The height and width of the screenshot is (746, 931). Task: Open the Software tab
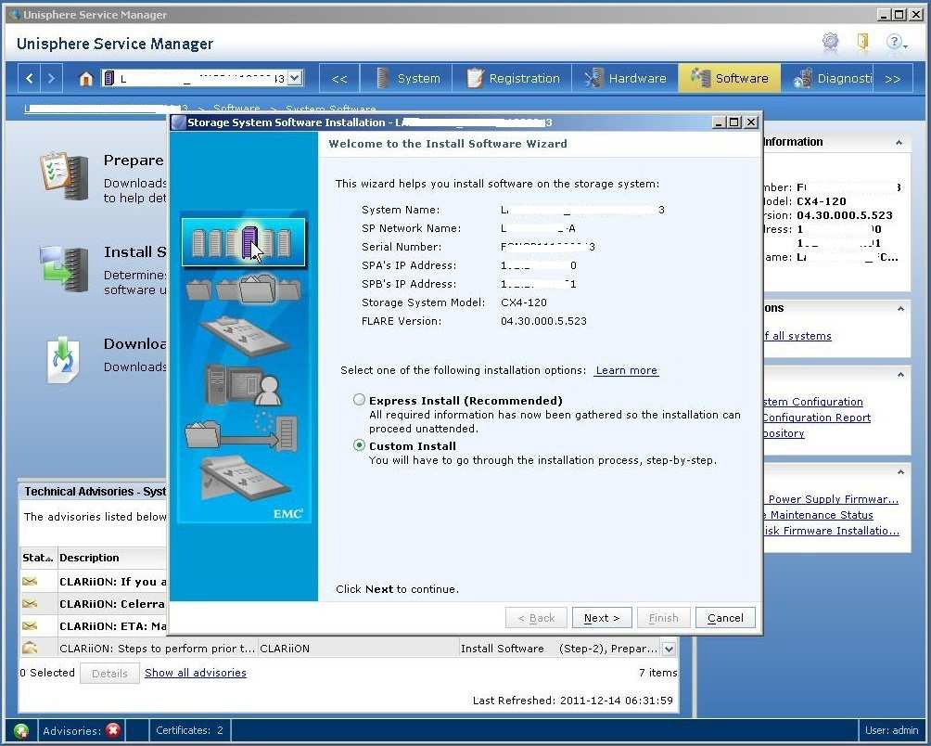[x=729, y=78]
